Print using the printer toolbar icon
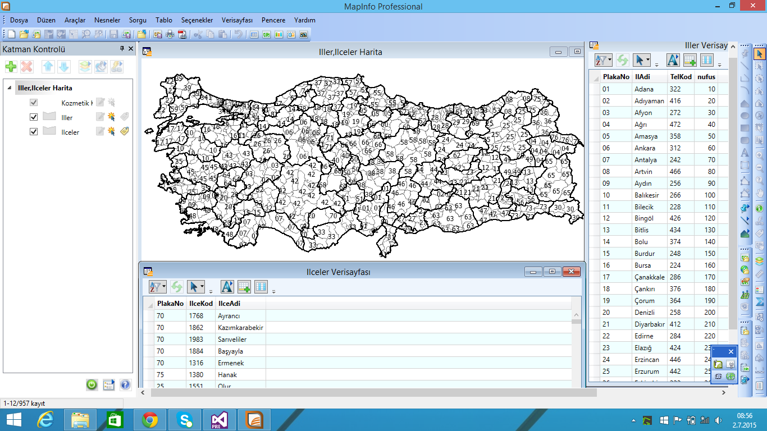Screen dimensions: 767x431 (x=170, y=34)
